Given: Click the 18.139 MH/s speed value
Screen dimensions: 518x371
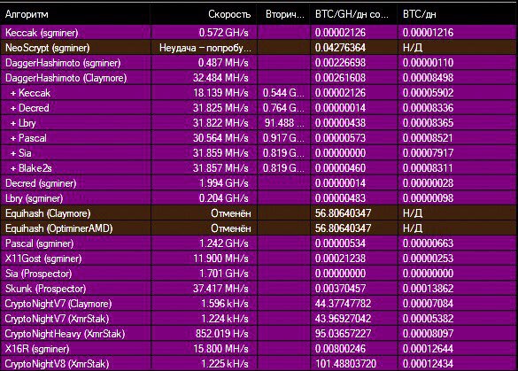Looking at the screenshot, I should pos(220,93).
